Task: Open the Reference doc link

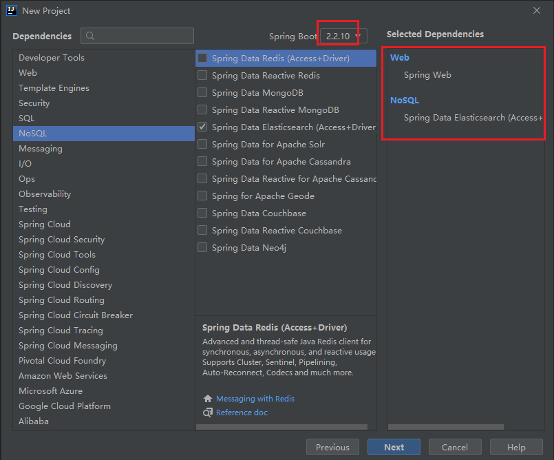Action: [242, 412]
